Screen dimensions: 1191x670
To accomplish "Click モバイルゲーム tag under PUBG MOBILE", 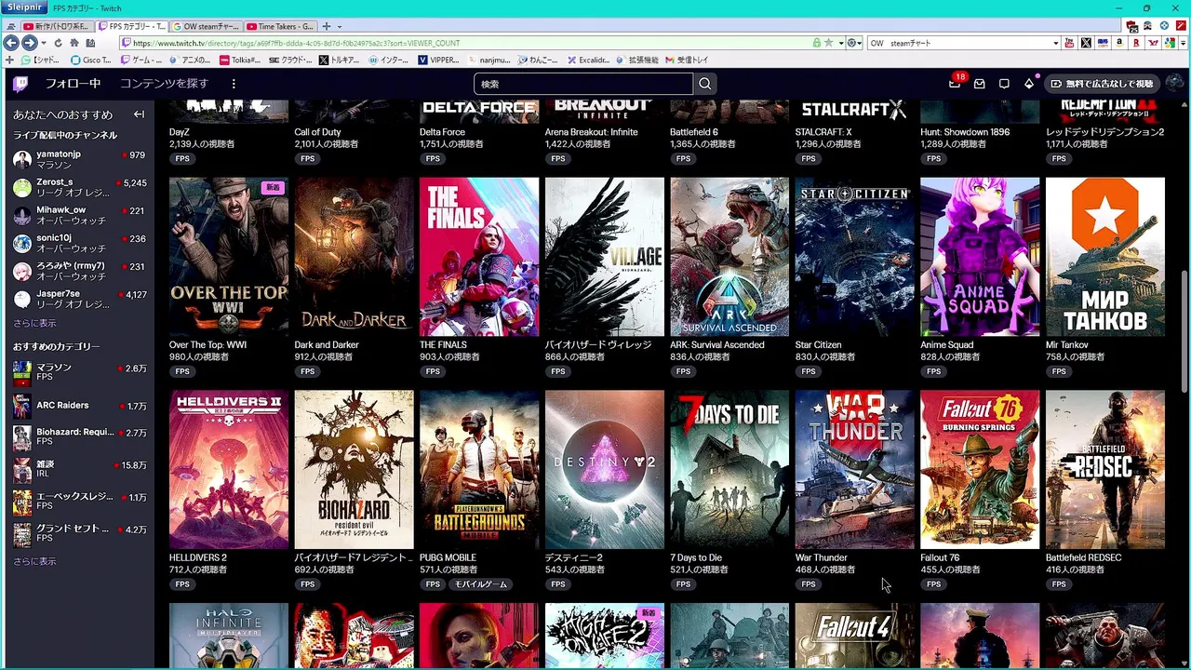I will click(480, 584).
